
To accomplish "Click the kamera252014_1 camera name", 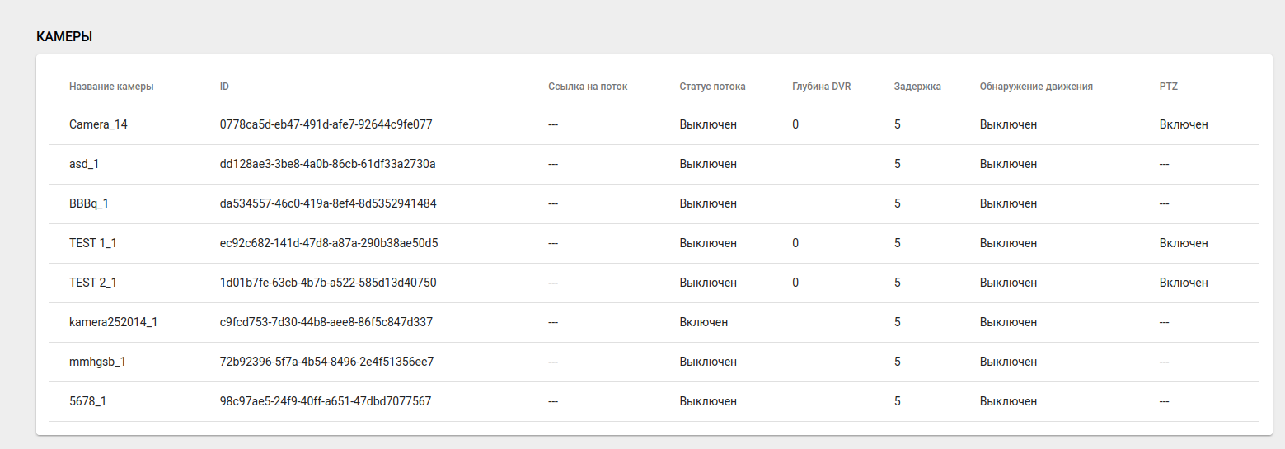I will pos(113,322).
